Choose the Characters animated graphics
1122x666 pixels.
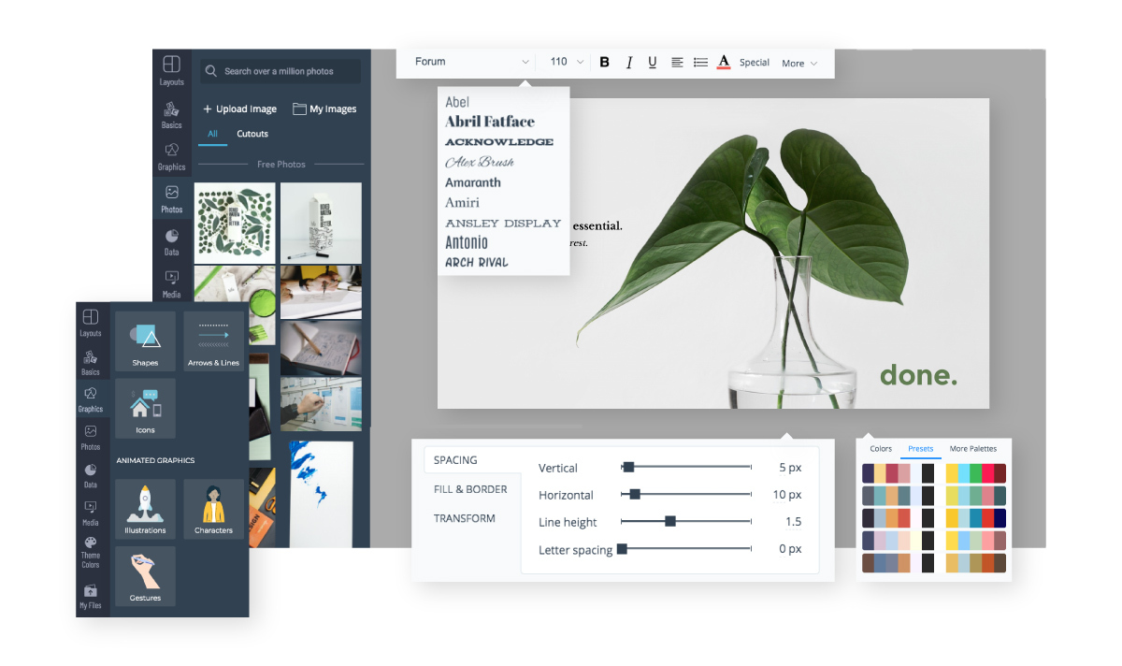click(x=213, y=509)
